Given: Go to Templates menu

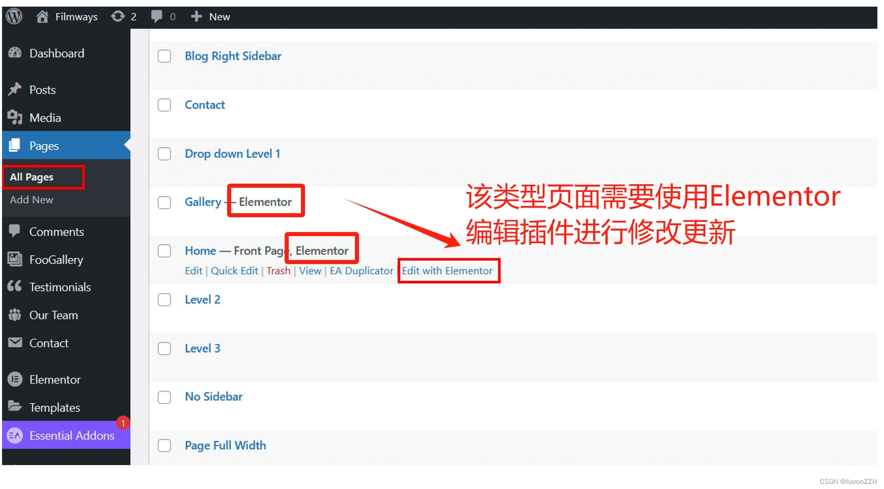Looking at the screenshot, I should [66, 408].
